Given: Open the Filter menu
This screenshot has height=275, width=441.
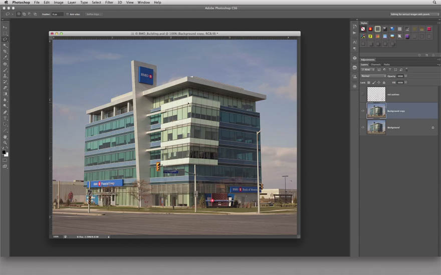Looking at the screenshot, I should tap(109, 2).
